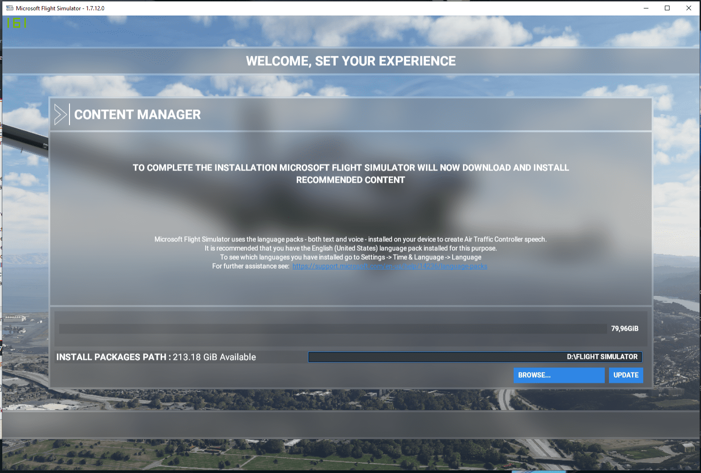Click the CONTENT MANAGER heading

coord(138,115)
